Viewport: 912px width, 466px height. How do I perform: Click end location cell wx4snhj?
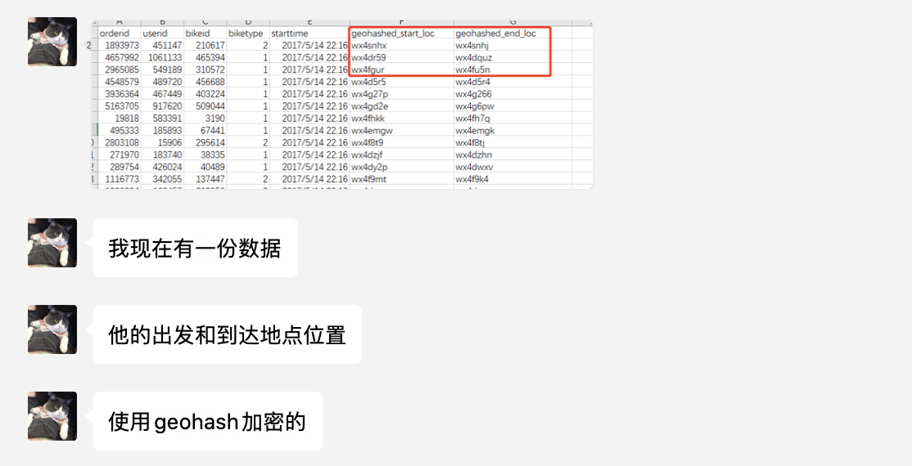tap(512, 45)
